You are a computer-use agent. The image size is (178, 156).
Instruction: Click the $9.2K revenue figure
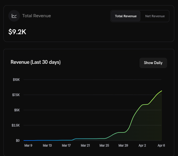[17, 32]
